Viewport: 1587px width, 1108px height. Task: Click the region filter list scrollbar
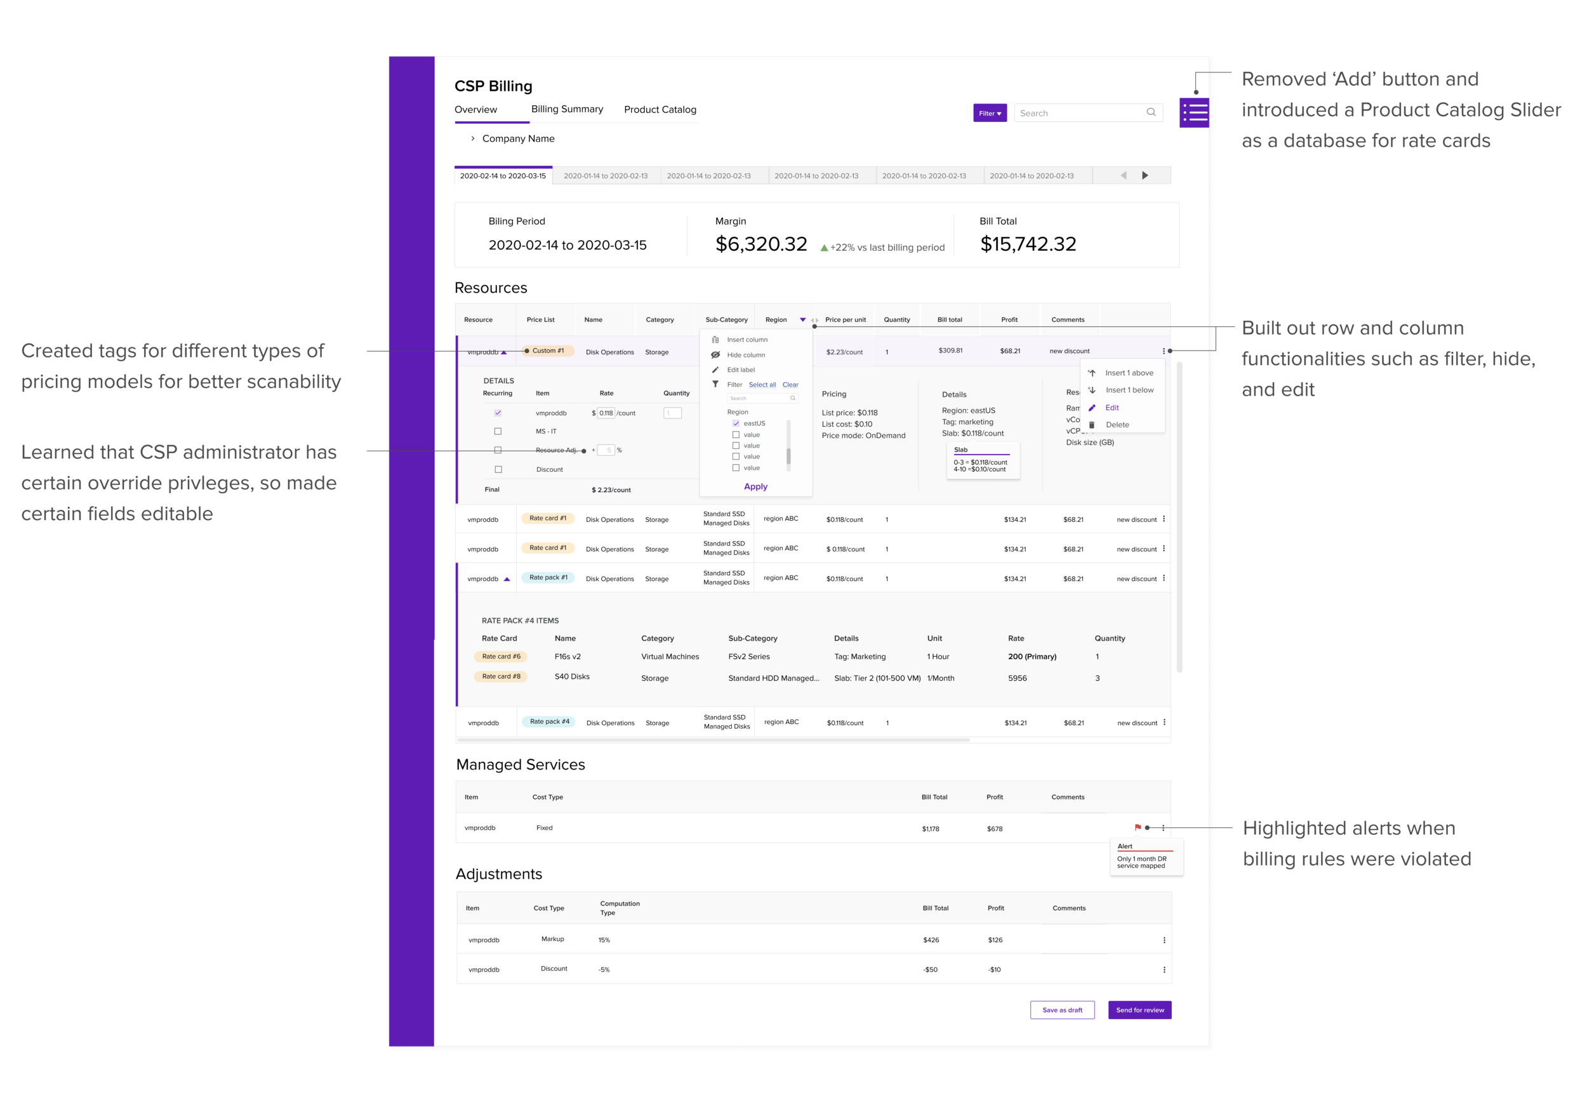point(788,456)
